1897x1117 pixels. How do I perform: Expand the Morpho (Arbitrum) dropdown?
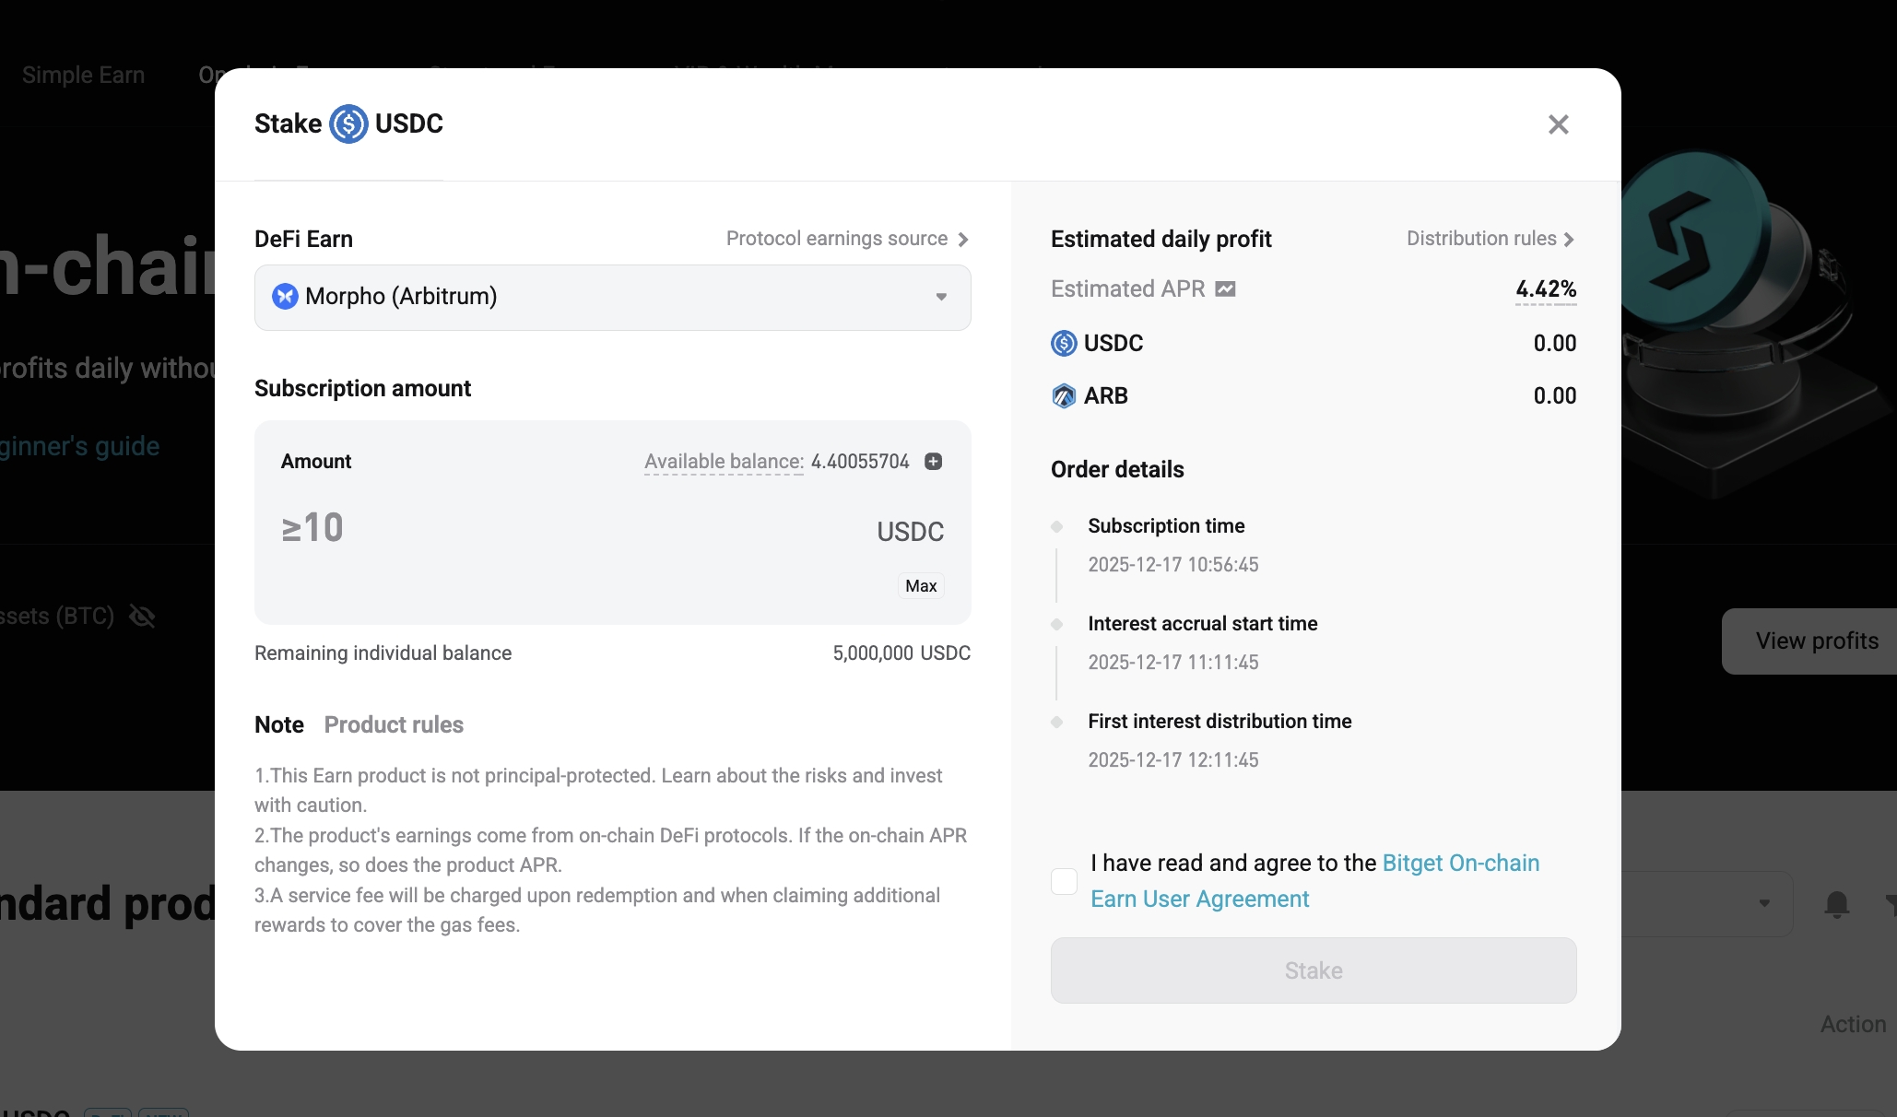tap(941, 297)
